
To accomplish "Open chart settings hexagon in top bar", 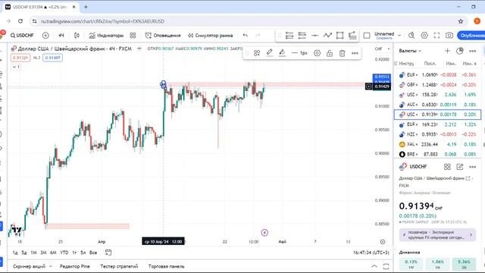I will pyautogui.click(x=424, y=36).
